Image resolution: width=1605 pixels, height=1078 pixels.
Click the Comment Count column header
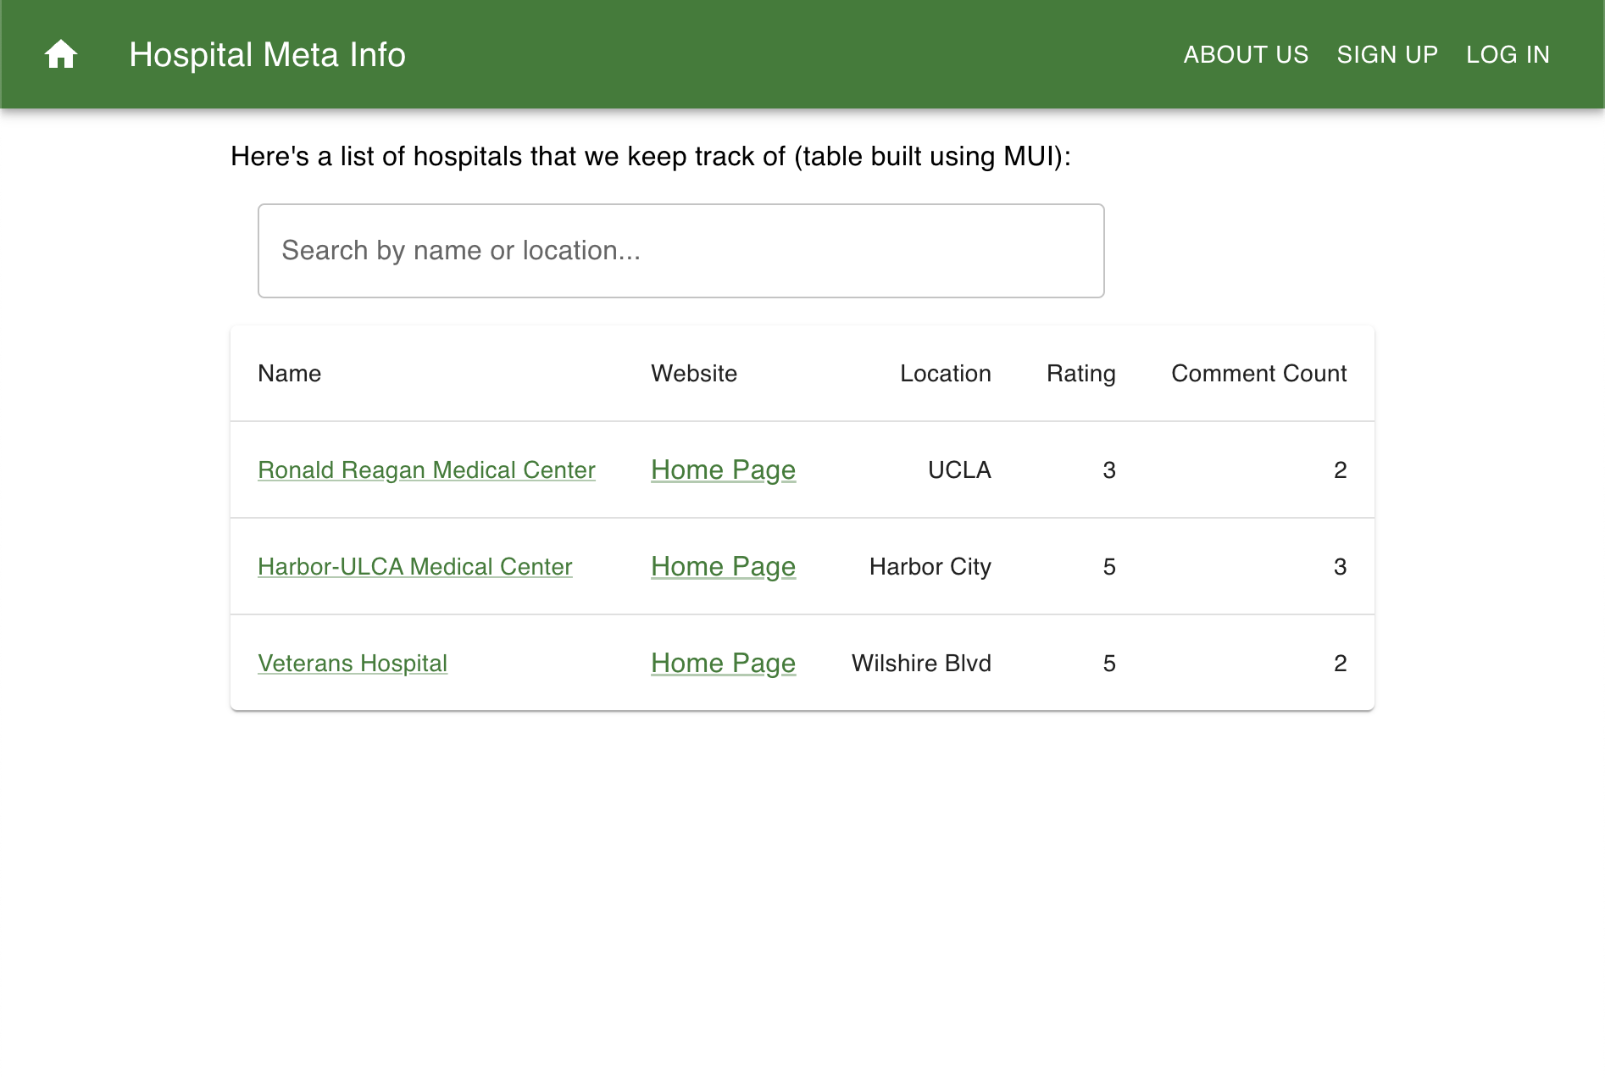(x=1258, y=373)
